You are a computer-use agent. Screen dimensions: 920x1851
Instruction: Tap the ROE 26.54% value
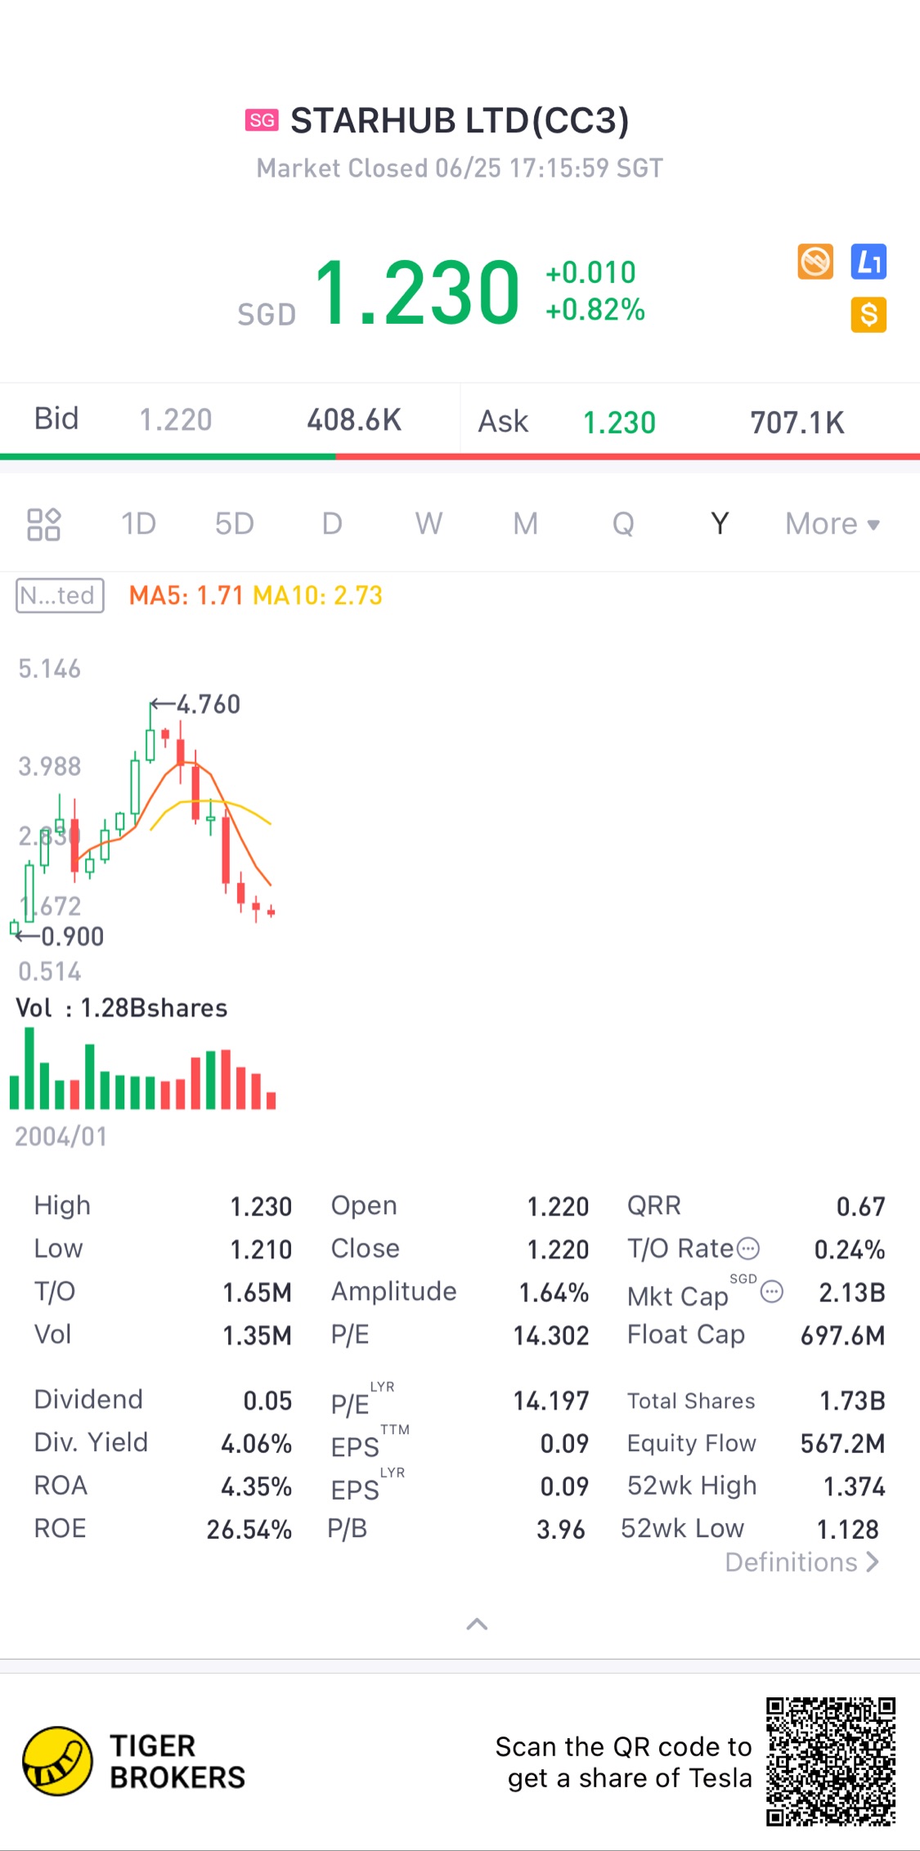(x=249, y=1529)
